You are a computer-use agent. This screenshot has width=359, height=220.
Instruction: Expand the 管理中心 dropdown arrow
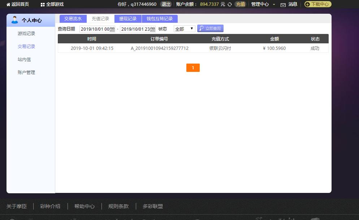274,5
